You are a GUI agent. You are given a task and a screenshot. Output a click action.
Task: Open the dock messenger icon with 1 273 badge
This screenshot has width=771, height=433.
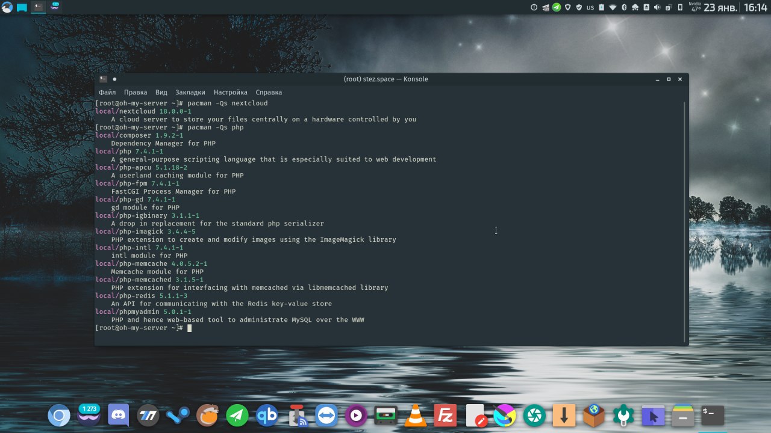click(89, 416)
